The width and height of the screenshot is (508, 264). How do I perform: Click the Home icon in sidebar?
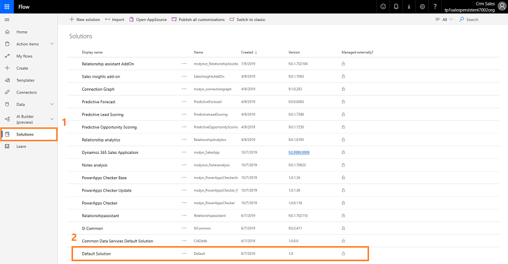(x=7, y=32)
